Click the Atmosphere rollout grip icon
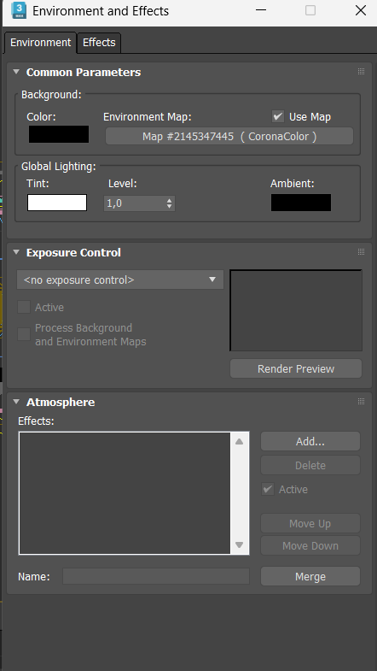The width and height of the screenshot is (377, 671). (x=361, y=402)
